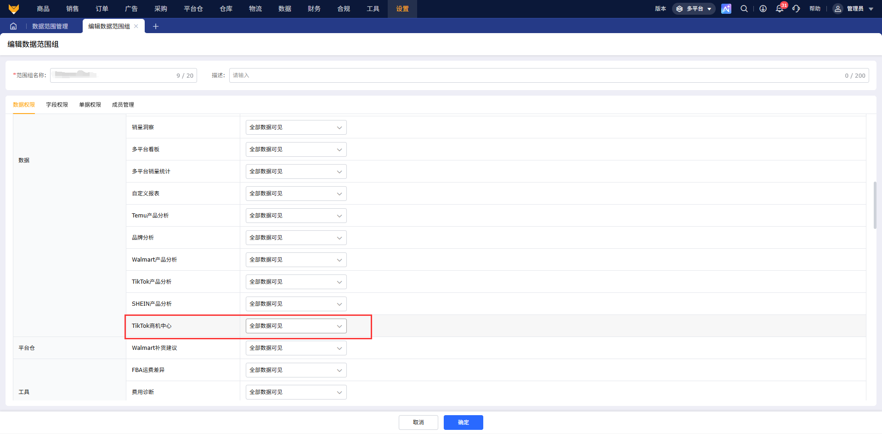Click the 数据 category cell in table
This screenshot has height=434, width=882.
pyautogui.click(x=69, y=226)
